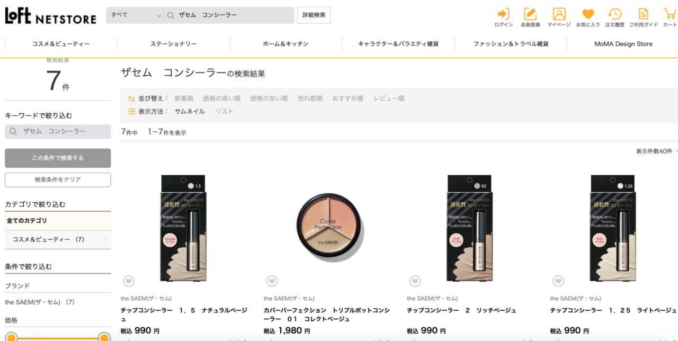This screenshot has width=678, height=341.
Task: Open ホーム&キッチン main menu
Action: click(x=286, y=44)
